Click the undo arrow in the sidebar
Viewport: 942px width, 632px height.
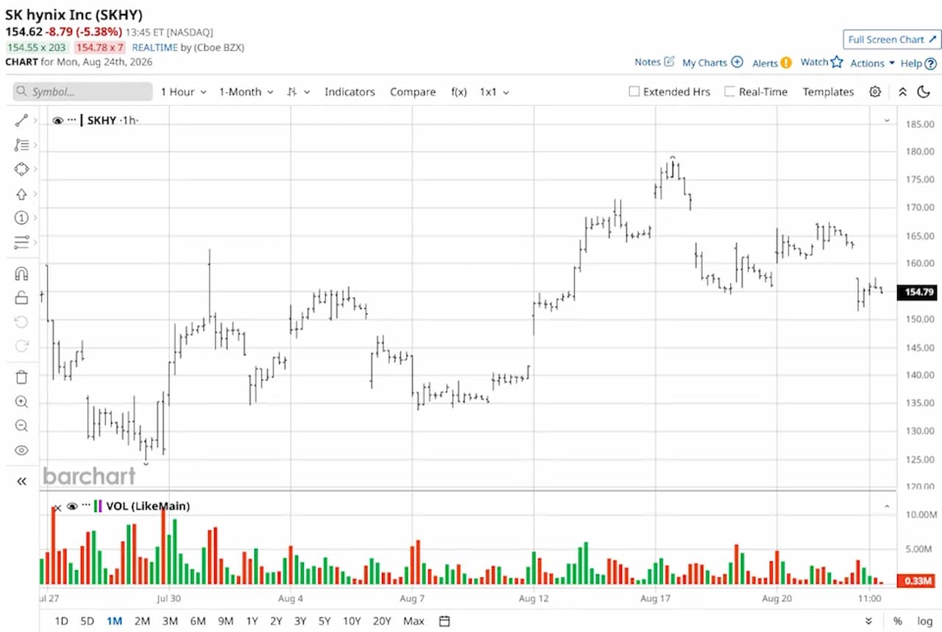(21, 322)
